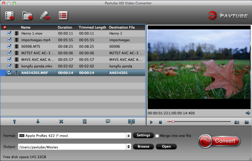The width and height of the screenshot is (252, 161).
Task: Start conversion with Convert button
Action: pyautogui.click(x=219, y=141)
